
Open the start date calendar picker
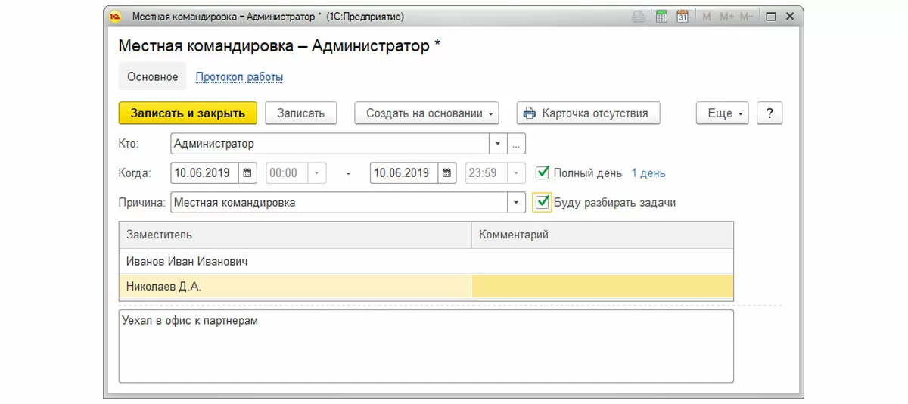pyautogui.click(x=249, y=173)
